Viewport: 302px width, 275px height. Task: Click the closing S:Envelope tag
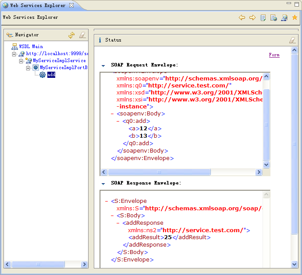point(132,260)
